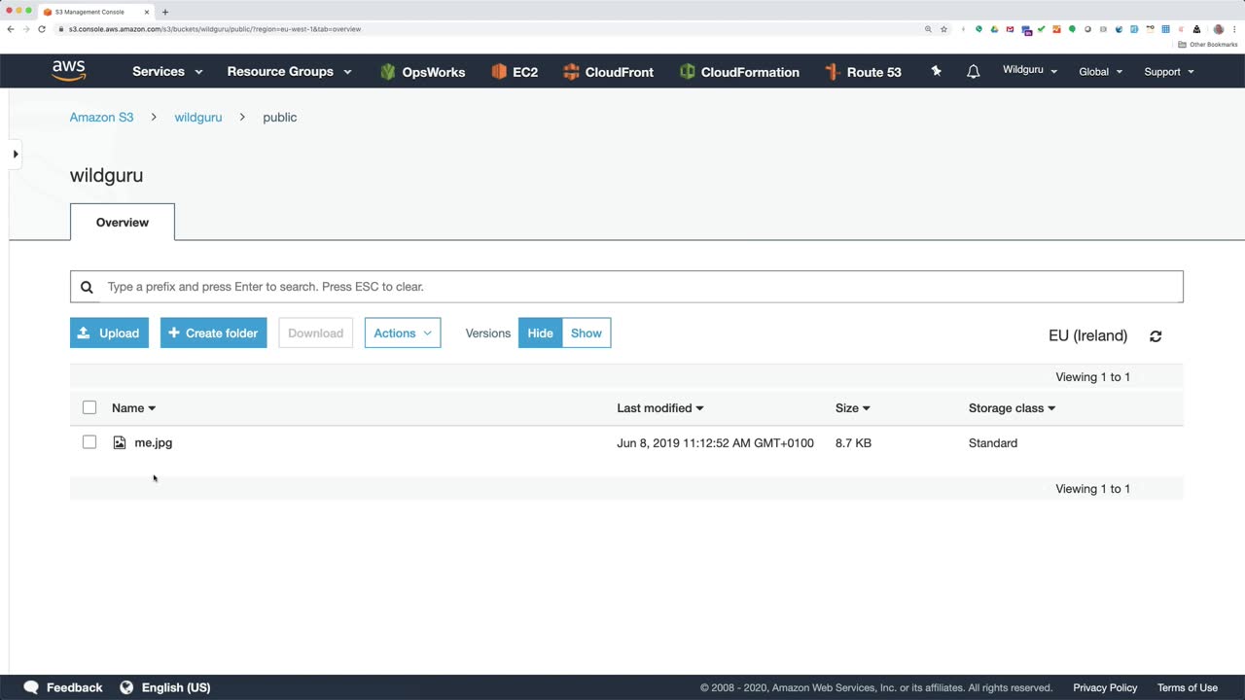
Task: Click the size value "8.7 KB"
Action: (853, 442)
